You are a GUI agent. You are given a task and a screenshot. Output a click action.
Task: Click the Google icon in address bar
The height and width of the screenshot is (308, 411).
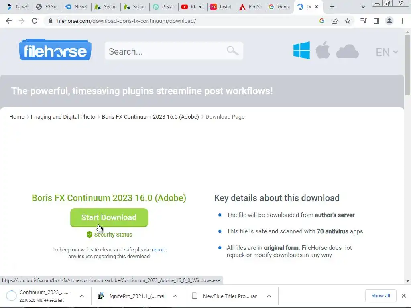321,21
